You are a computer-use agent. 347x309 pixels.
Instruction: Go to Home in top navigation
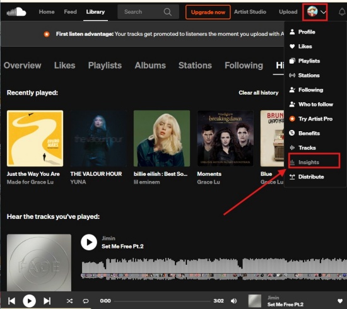click(47, 12)
